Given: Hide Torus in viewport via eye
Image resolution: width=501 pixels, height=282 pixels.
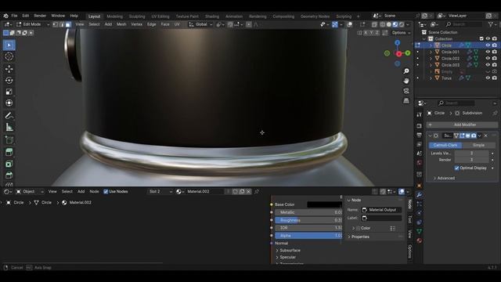Looking at the screenshot, I should coord(488,78).
